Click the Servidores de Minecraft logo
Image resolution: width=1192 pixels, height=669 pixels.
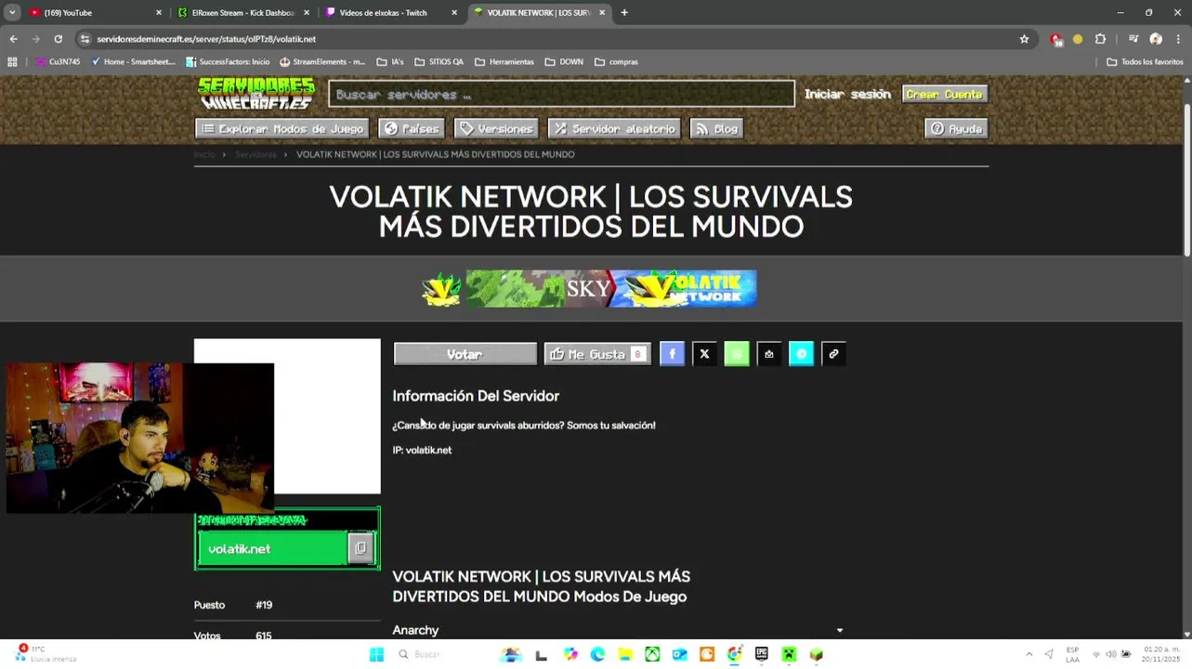pyautogui.click(x=256, y=94)
